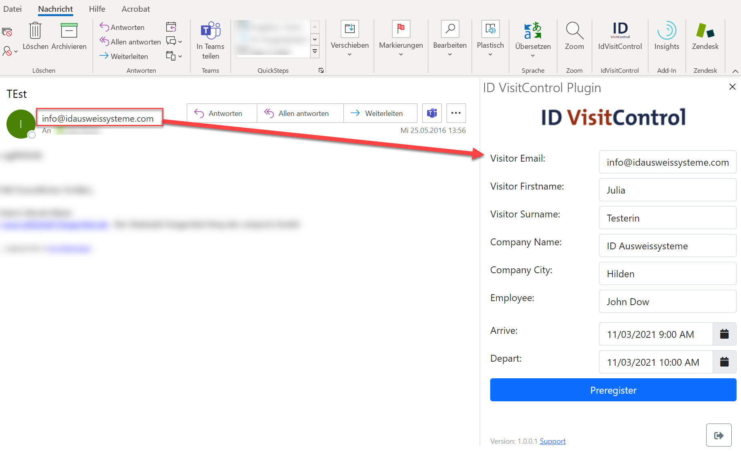This screenshot has height=451, width=741.
Task: Open the Hilfe tab
Action: (x=97, y=9)
